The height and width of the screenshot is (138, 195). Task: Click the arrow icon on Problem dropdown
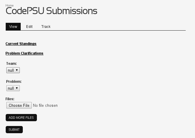[17, 88]
